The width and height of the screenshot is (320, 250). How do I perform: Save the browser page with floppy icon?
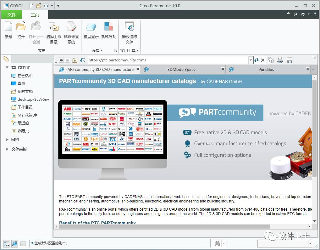point(290,60)
